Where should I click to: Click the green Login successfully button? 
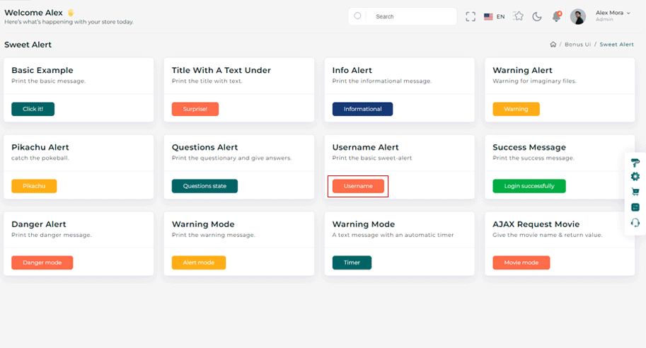(x=529, y=186)
